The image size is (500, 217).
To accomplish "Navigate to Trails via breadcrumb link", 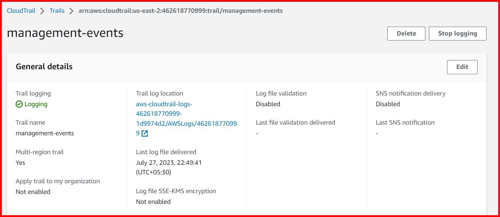I will (x=57, y=11).
